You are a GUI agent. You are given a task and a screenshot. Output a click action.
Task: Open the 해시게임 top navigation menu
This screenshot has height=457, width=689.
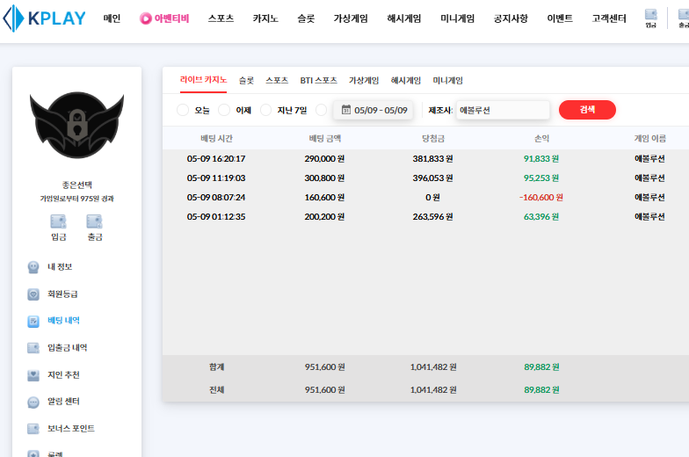(404, 18)
